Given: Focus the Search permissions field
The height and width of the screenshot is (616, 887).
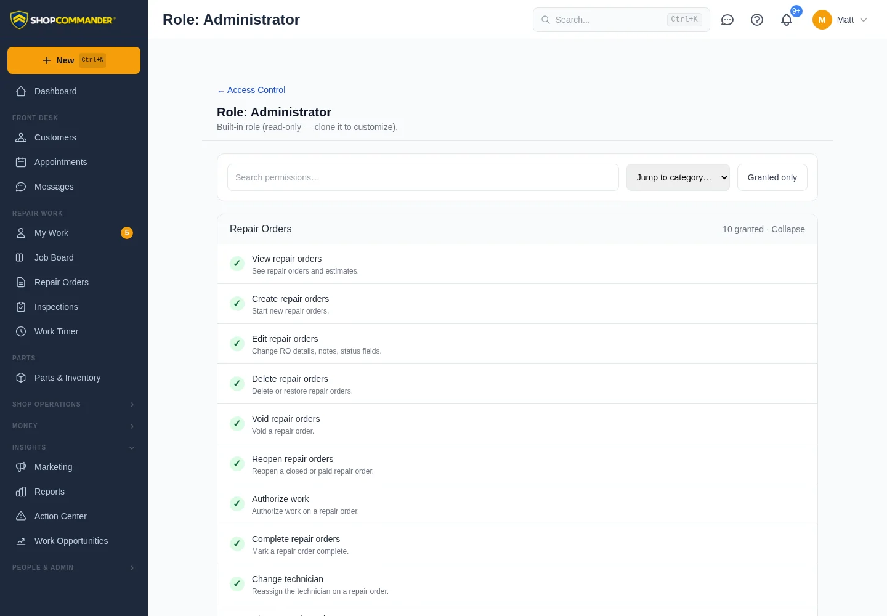Looking at the screenshot, I should click(x=423, y=177).
